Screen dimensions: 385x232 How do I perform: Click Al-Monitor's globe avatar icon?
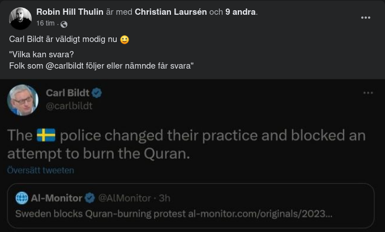click(22, 198)
